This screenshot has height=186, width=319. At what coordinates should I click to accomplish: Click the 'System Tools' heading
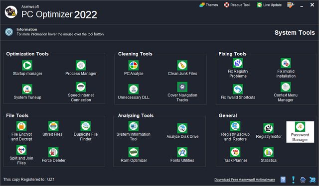[x=295, y=33]
